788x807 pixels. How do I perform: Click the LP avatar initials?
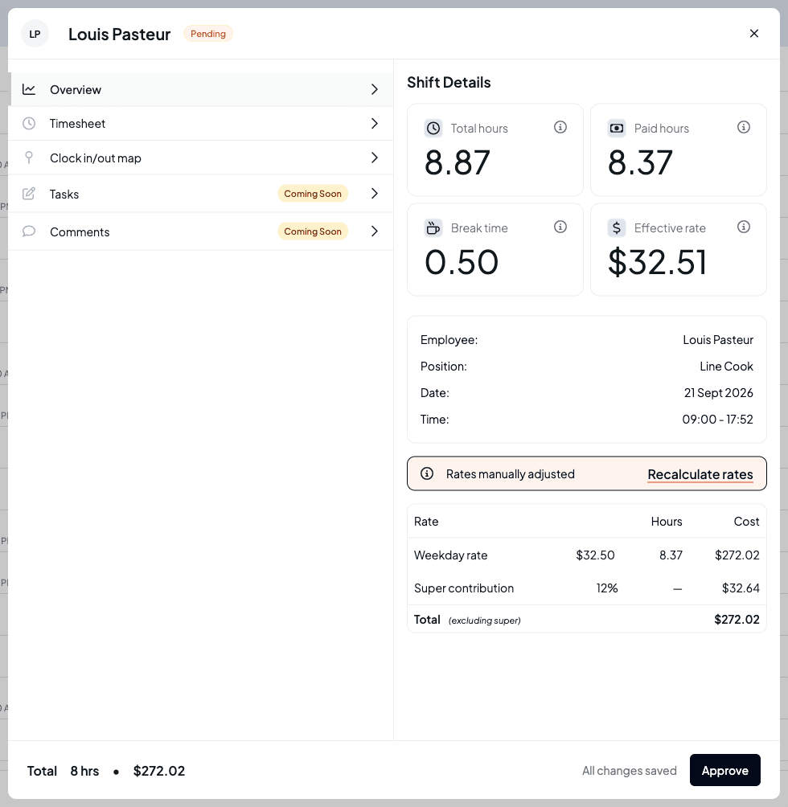pos(35,34)
